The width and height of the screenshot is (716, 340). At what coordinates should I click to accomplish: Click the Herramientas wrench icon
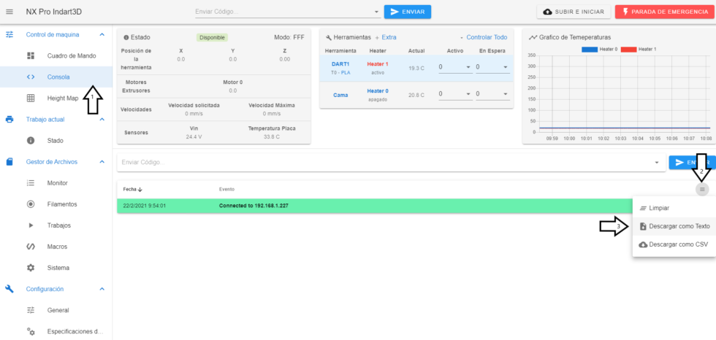tap(329, 37)
